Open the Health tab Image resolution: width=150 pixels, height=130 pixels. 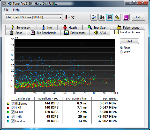[x=70, y=28]
